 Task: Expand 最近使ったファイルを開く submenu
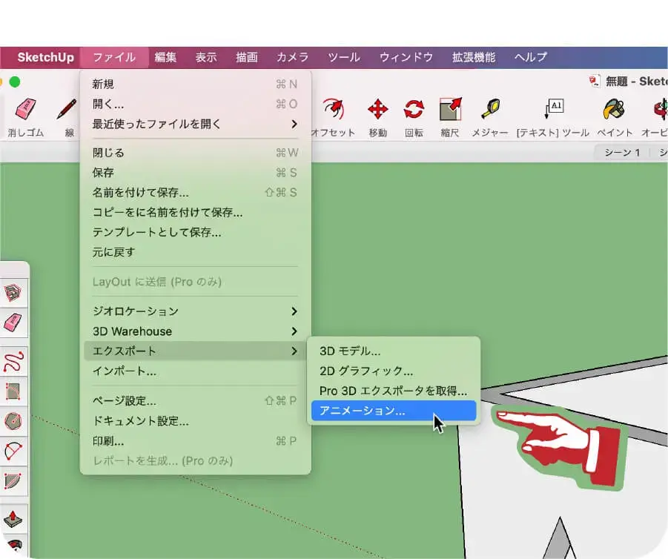coord(194,124)
